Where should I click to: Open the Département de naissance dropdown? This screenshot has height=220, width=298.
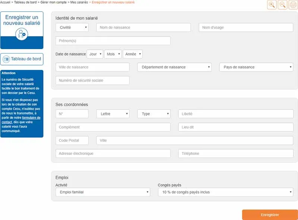pyautogui.click(x=175, y=67)
